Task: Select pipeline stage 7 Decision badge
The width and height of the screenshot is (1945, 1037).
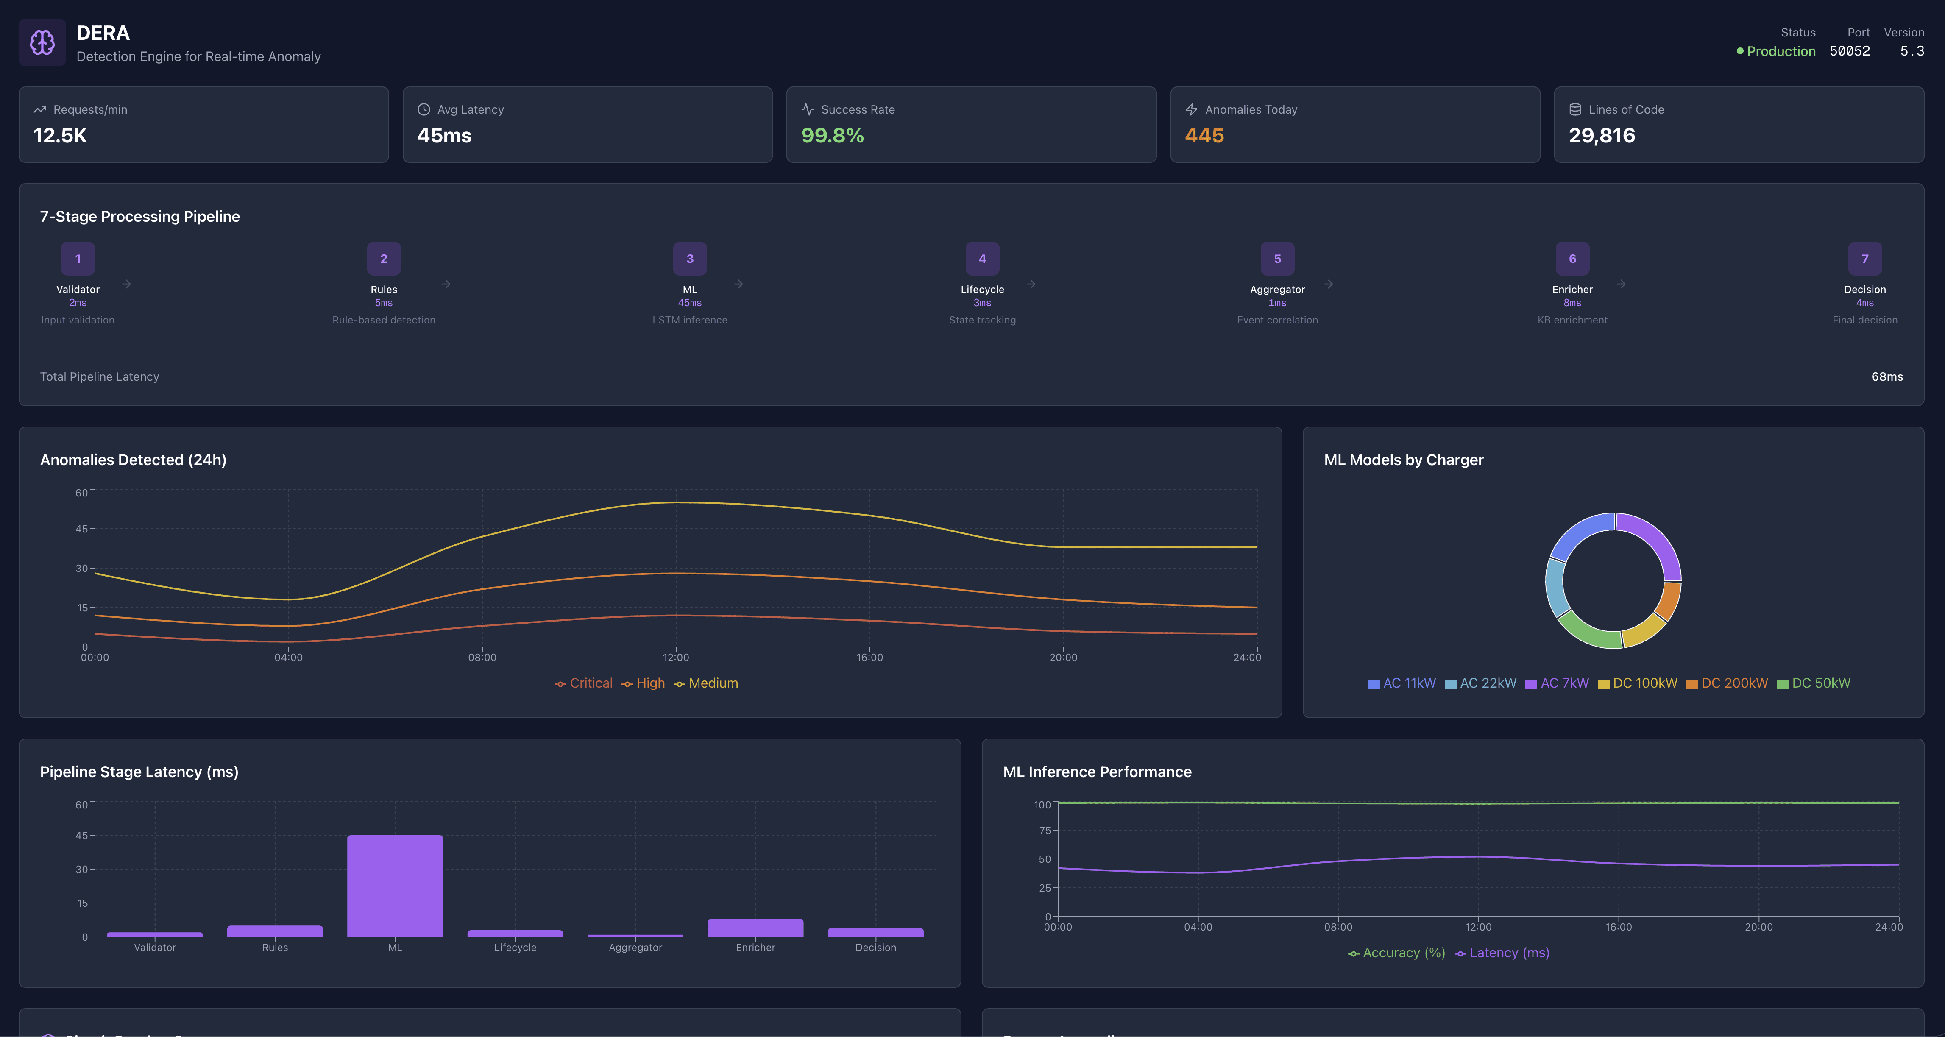Action: (x=1864, y=258)
